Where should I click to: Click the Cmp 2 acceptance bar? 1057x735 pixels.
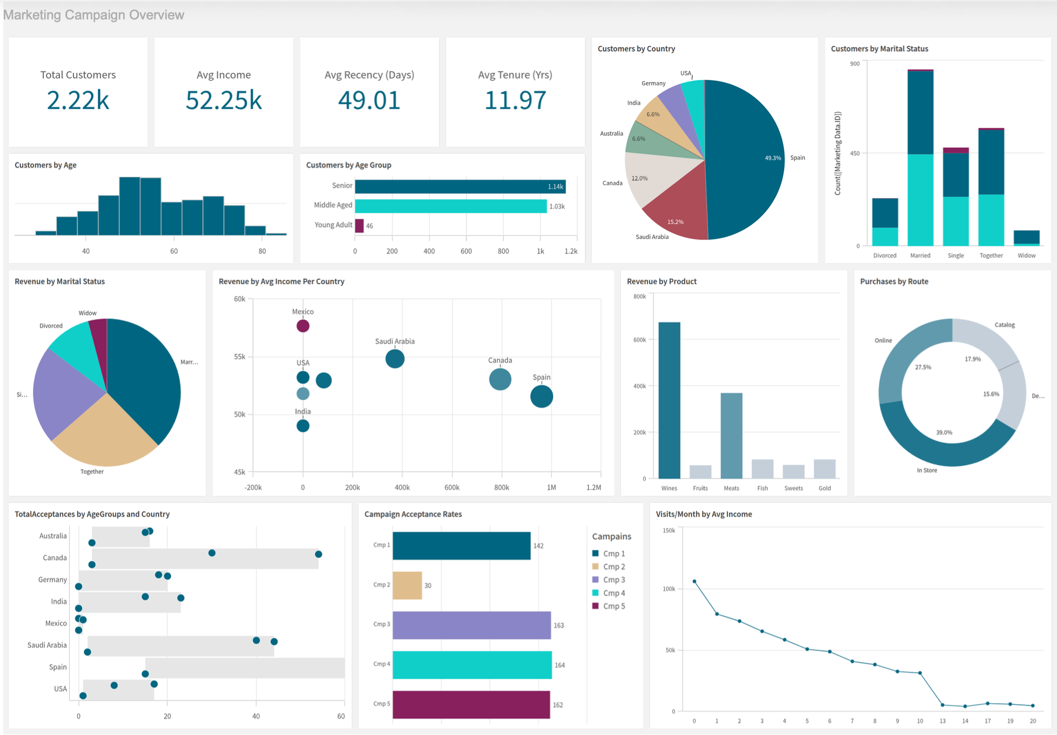click(407, 585)
